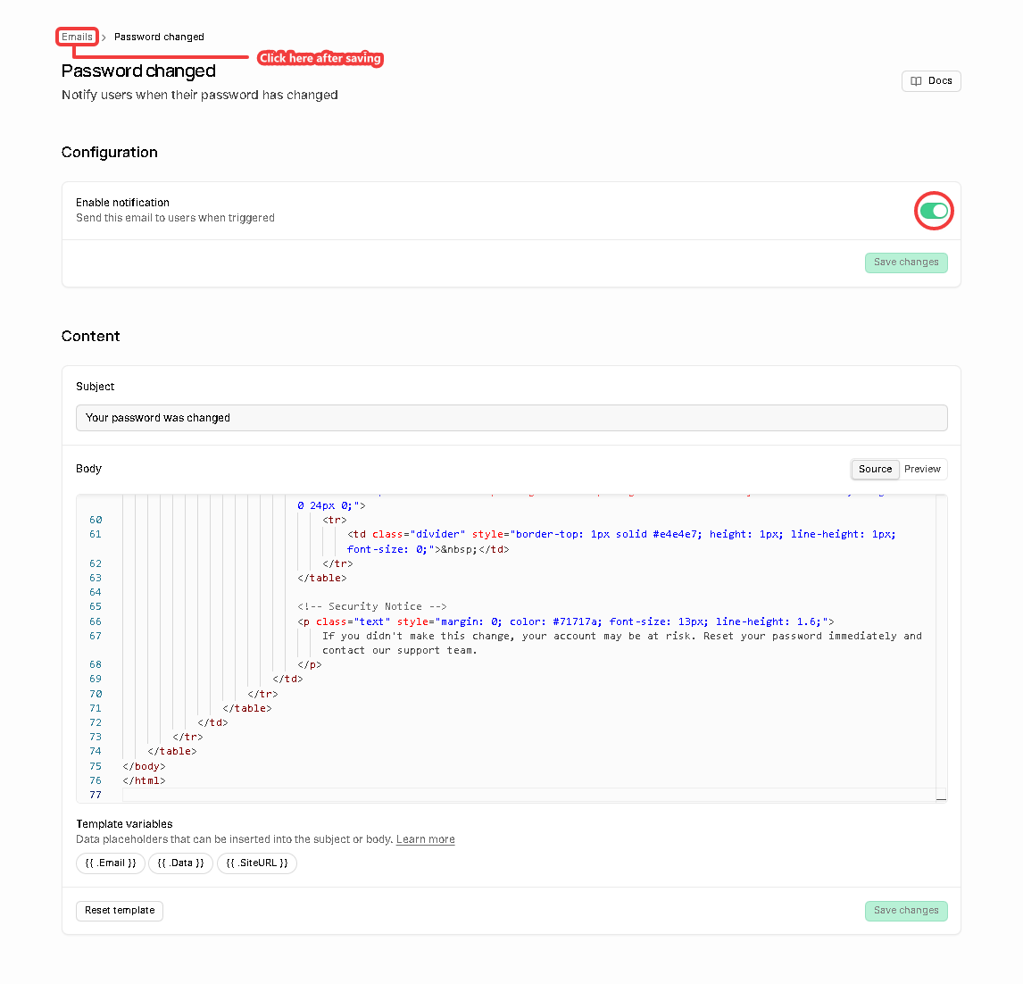1023x984 pixels.
Task: Click the closing </html> tag line
Action: (x=145, y=781)
